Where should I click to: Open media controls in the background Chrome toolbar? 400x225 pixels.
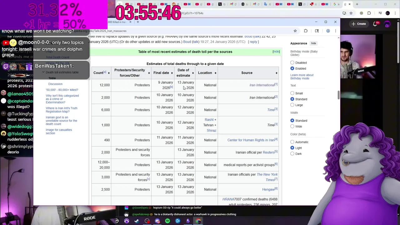coord(380,13)
